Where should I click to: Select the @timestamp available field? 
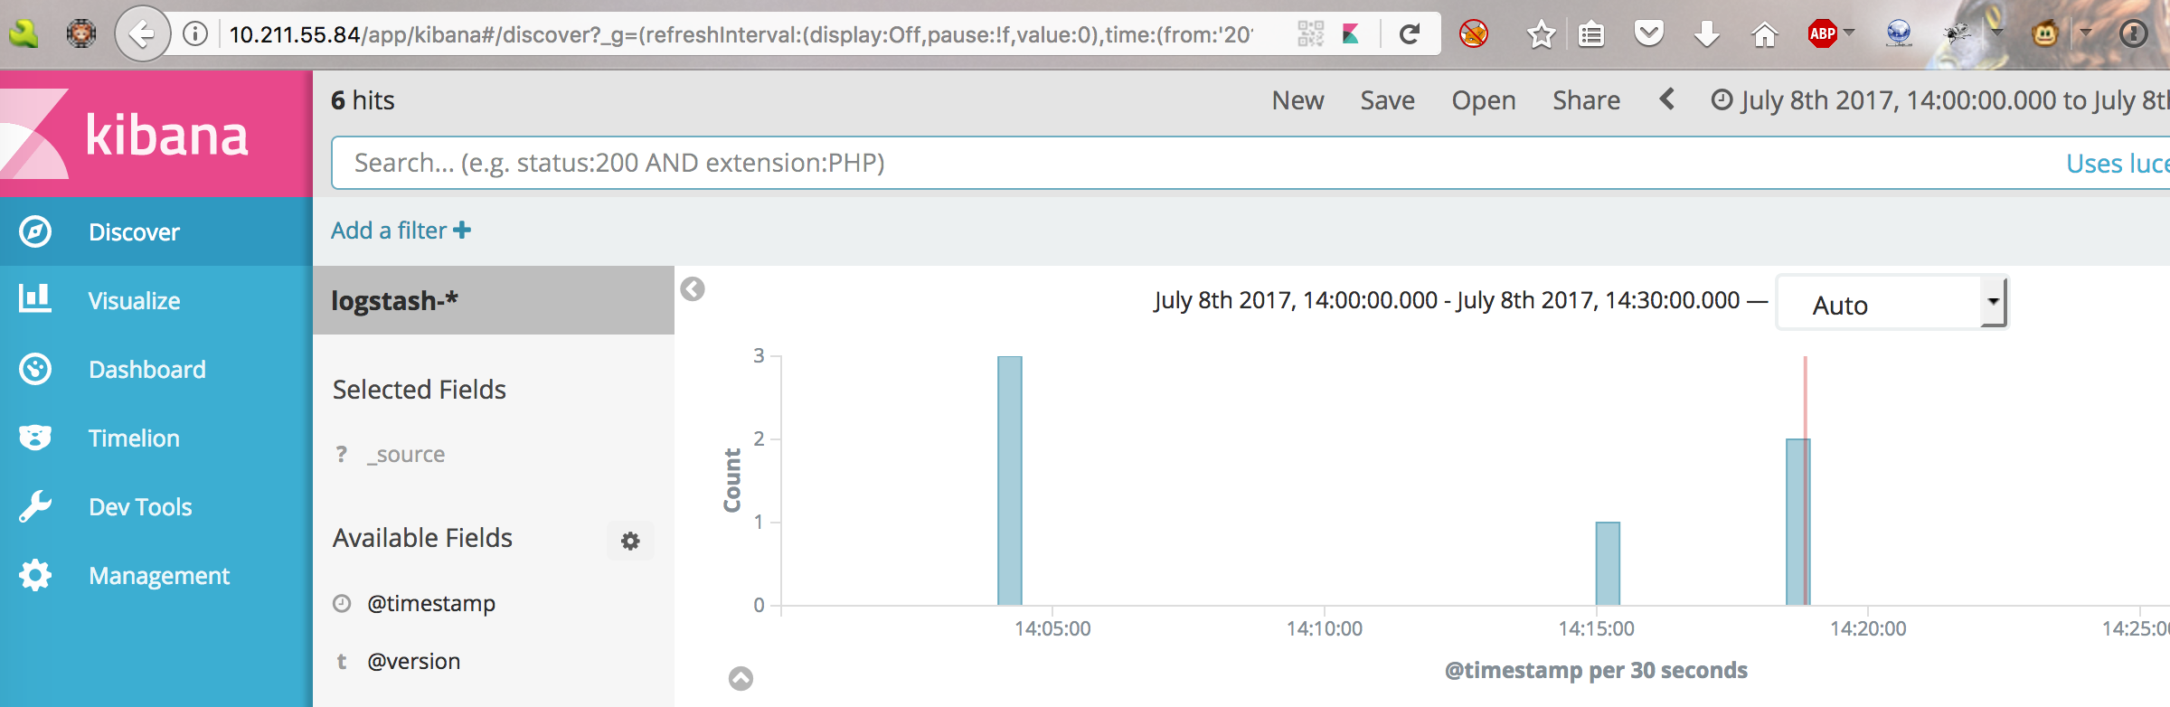click(x=431, y=603)
